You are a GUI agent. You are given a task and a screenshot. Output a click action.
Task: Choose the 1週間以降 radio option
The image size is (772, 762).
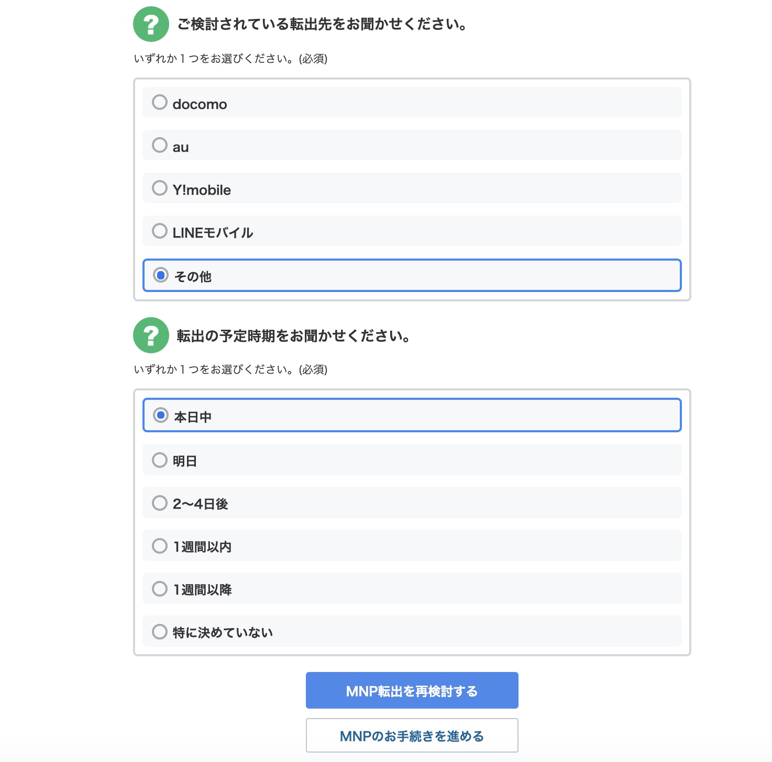160,589
